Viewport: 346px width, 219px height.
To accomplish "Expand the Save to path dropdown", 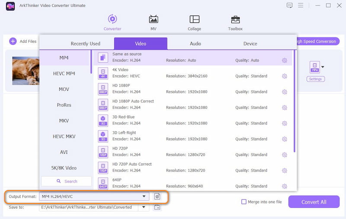I will coord(144,207).
